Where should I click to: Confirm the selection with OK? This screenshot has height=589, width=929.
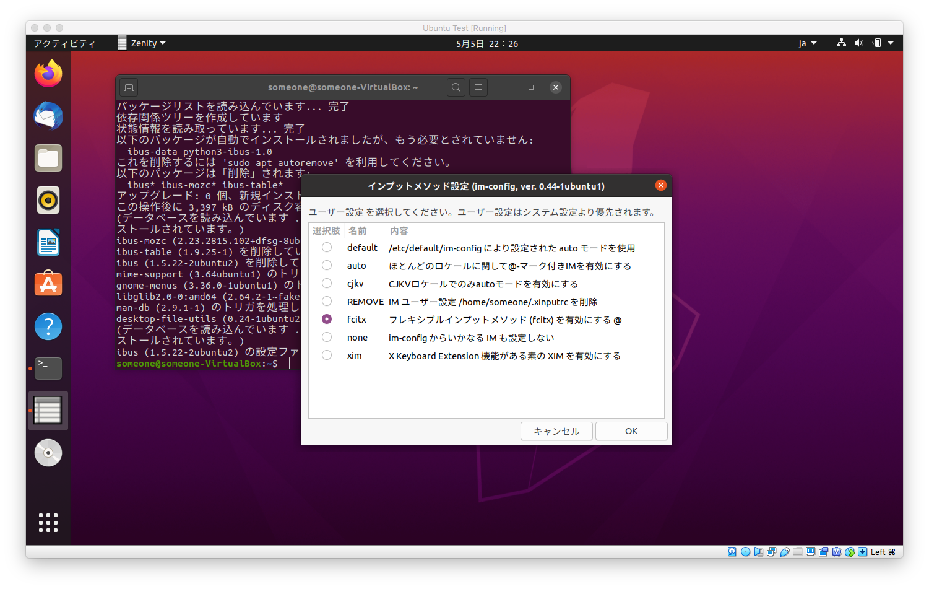click(x=631, y=431)
